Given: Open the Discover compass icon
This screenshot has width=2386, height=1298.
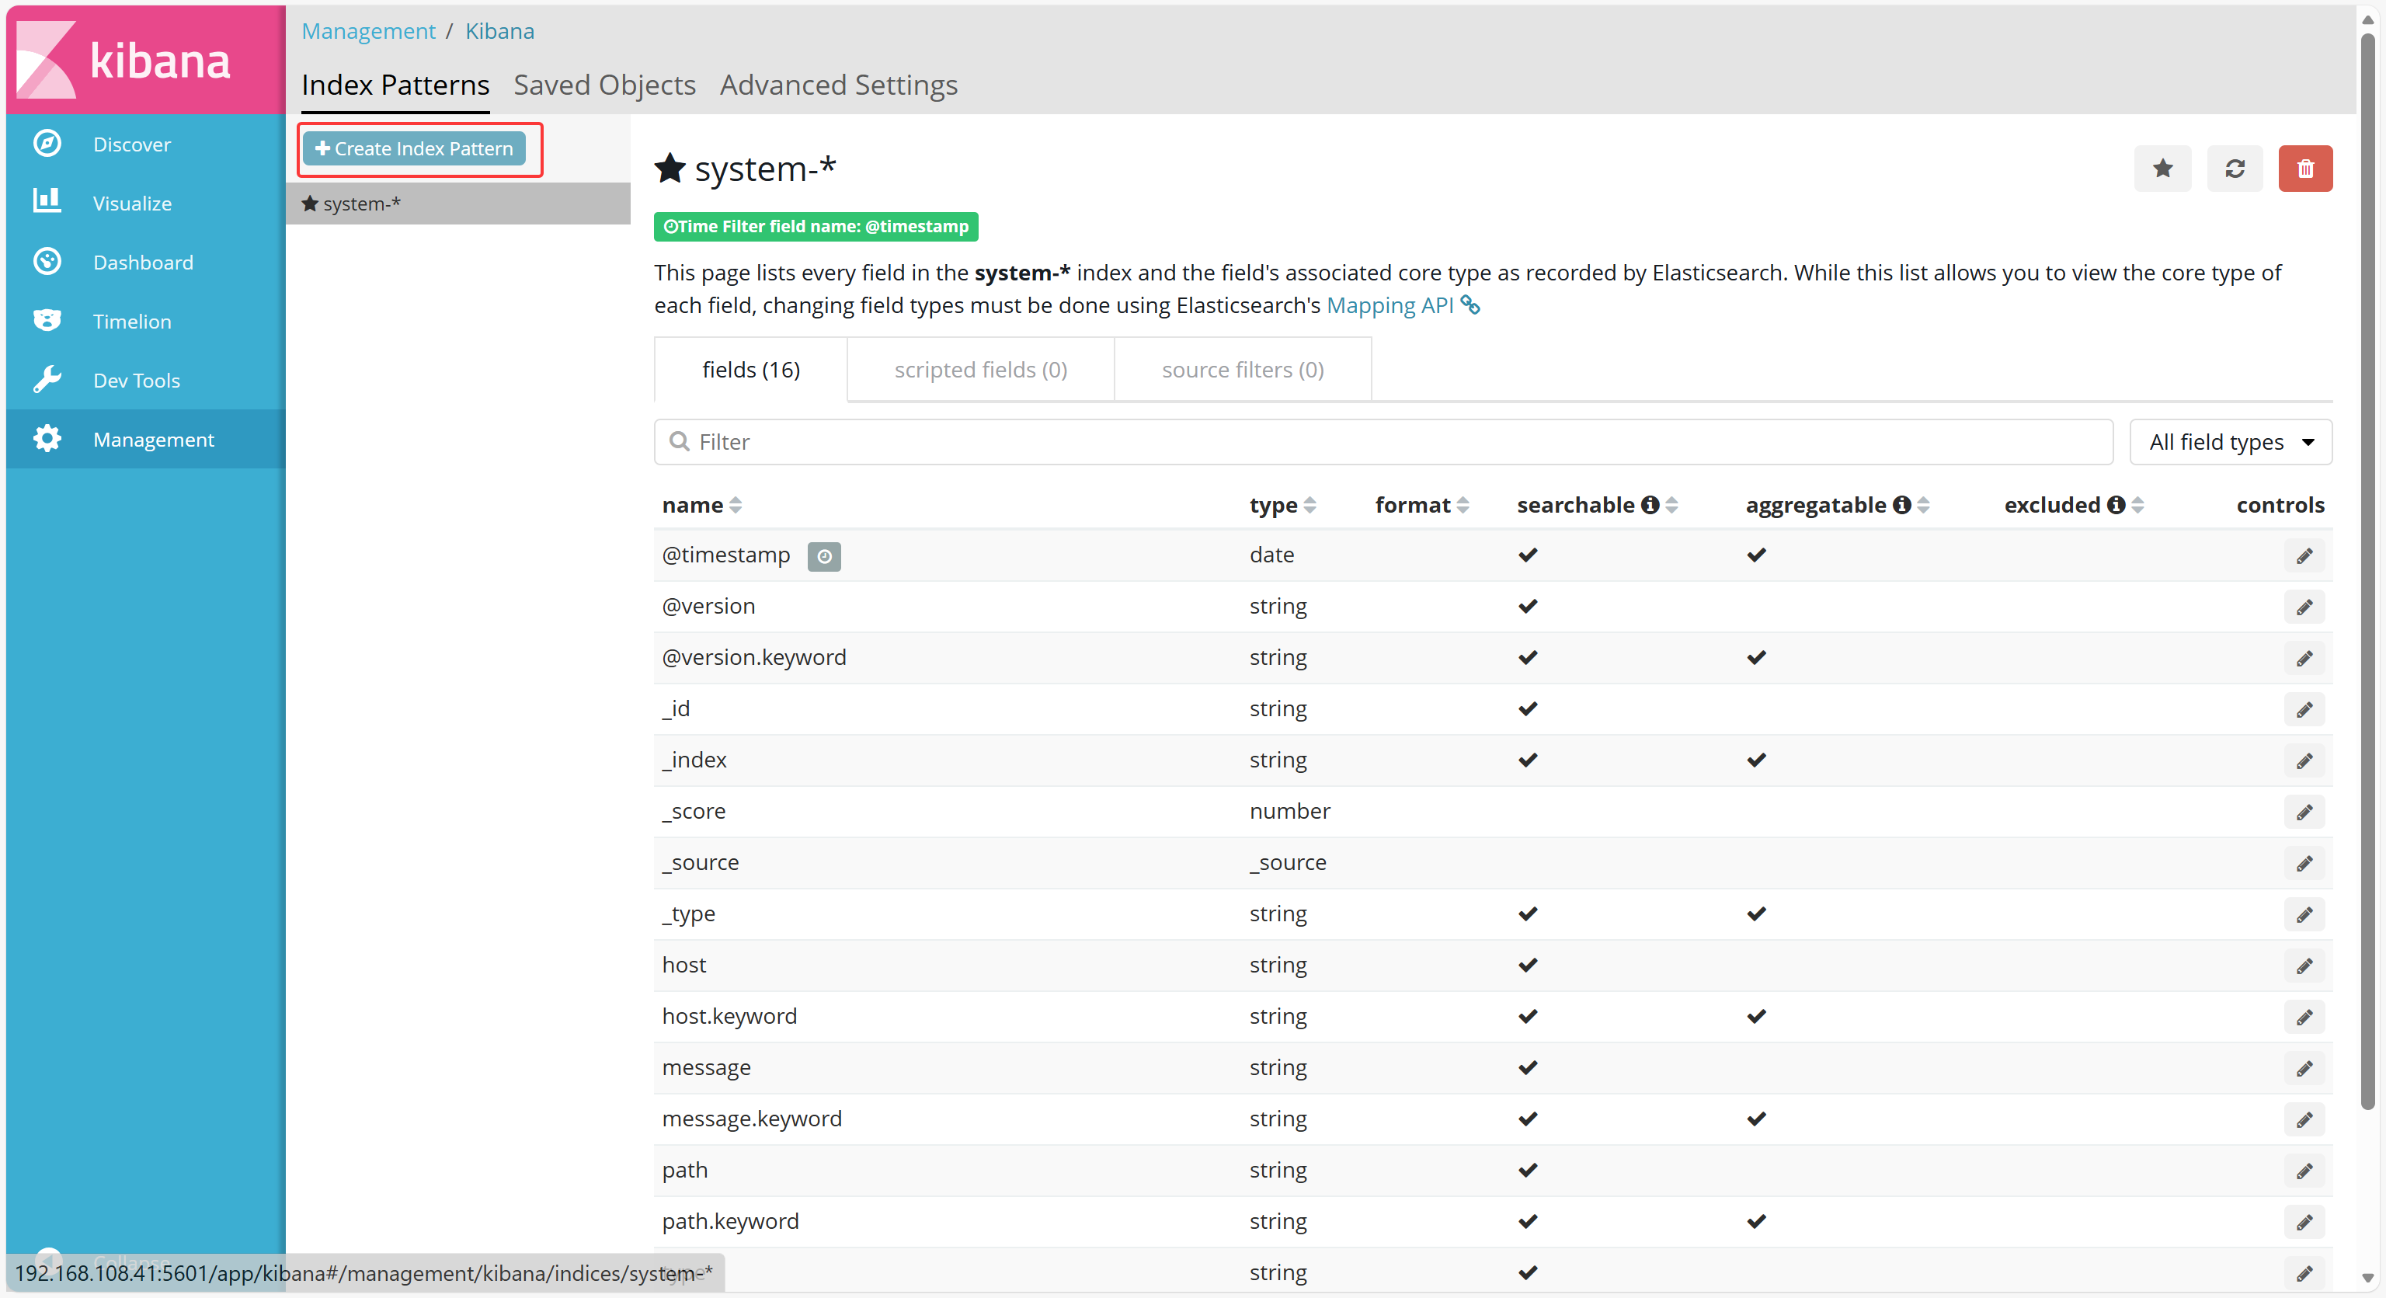Looking at the screenshot, I should [47, 144].
